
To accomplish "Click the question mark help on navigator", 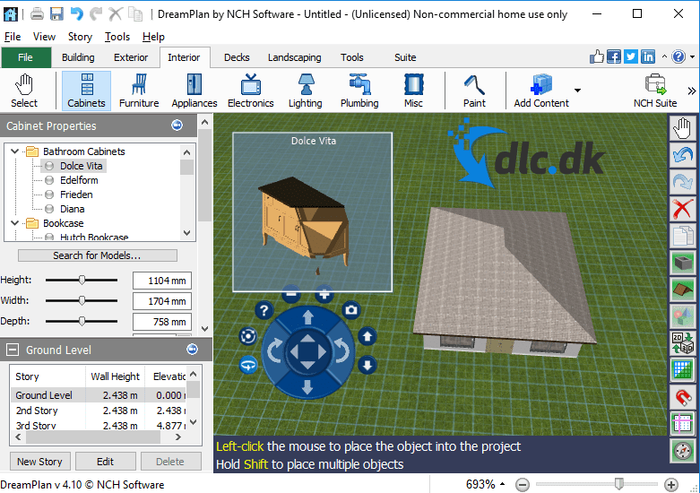I will tap(264, 310).
